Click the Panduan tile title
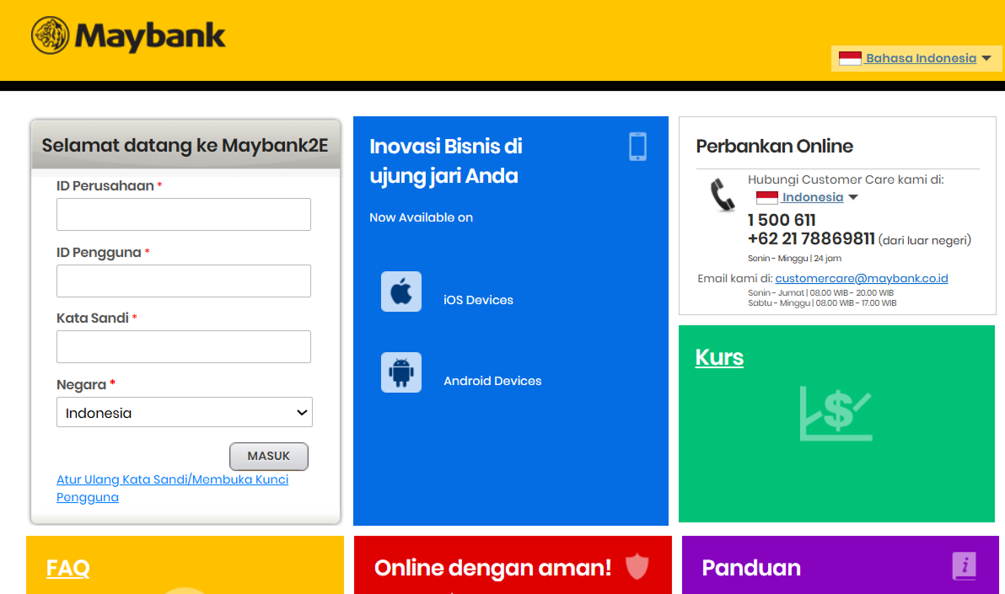 pyautogui.click(x=751, y=568)
